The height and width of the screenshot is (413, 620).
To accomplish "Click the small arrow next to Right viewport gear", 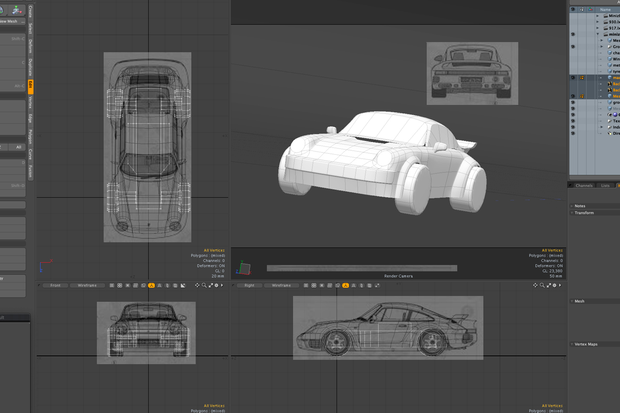I will click(560, 285).
